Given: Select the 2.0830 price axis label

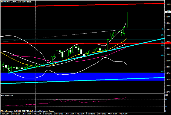Looking at the screenshot, I should click(x=168, y=61).
